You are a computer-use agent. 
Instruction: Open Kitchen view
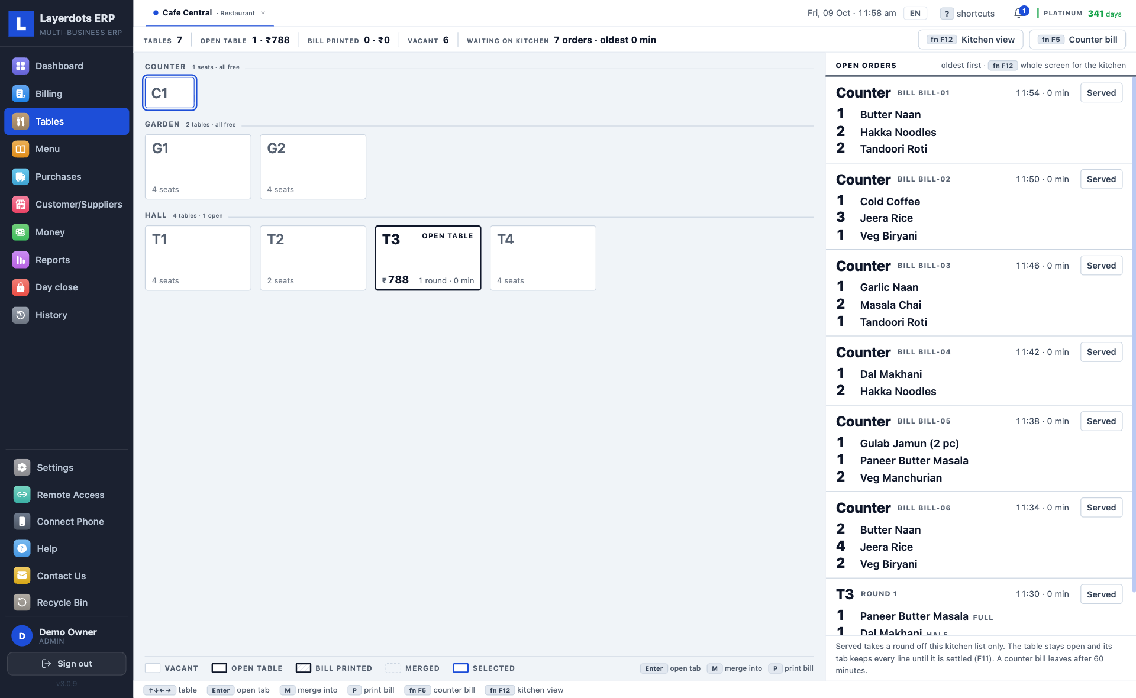[x=970, y=40]
